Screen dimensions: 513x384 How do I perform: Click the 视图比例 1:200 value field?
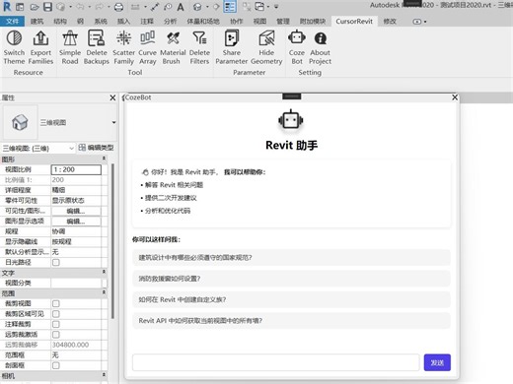pos(76,169)
